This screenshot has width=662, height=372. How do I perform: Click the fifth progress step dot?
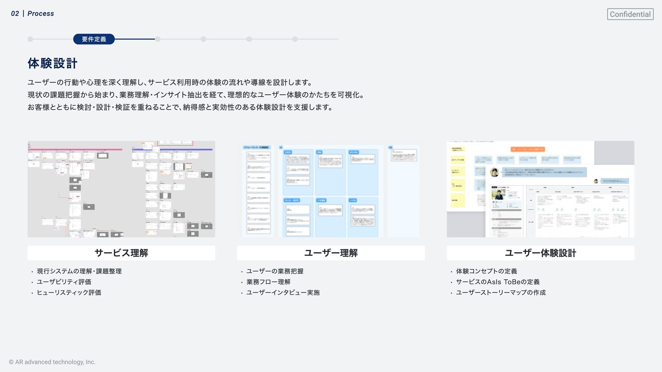tap(249, 39)
